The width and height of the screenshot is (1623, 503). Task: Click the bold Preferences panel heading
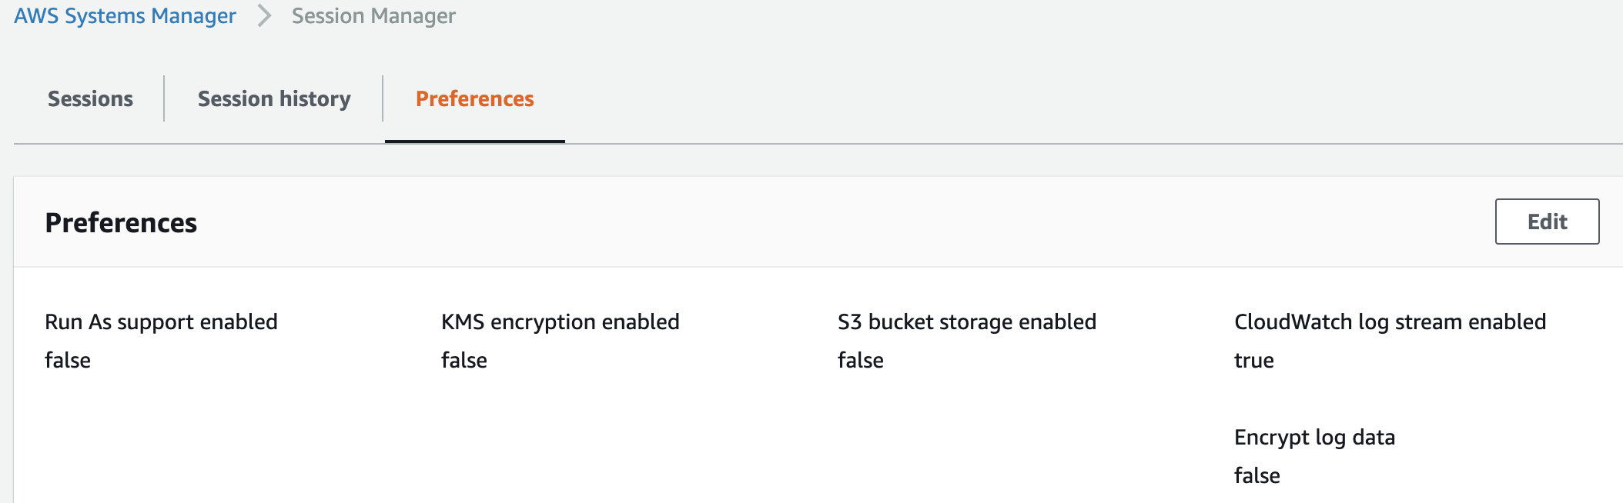click(x=121, y=223)
